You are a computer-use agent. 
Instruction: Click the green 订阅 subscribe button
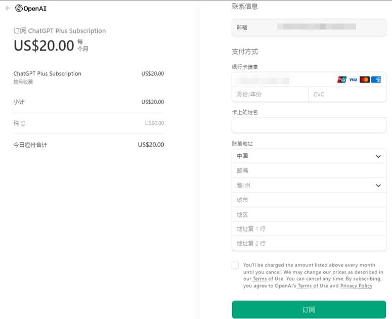(x=309, y=309)
